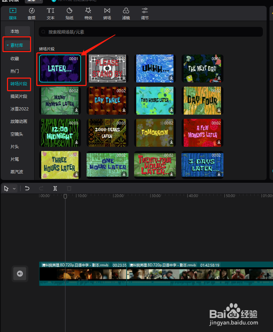Select the DAY FOUR thumbnail

click(x=202, y=101)
